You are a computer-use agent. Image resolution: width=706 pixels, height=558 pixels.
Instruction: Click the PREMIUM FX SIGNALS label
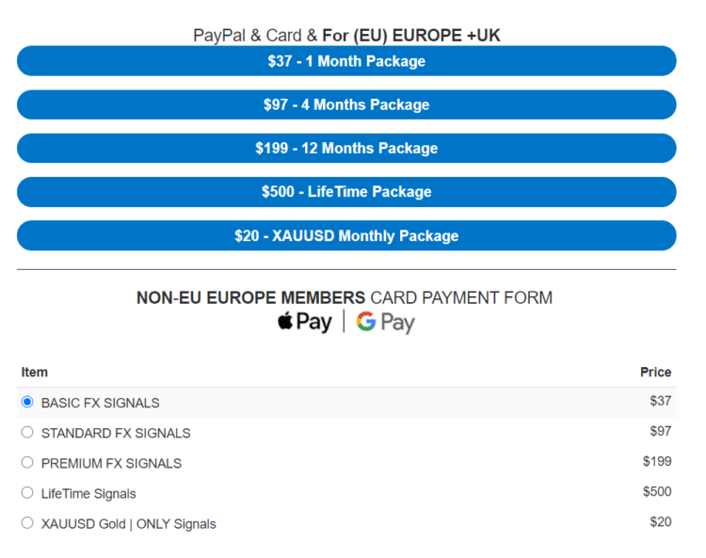tap(111, 464)
